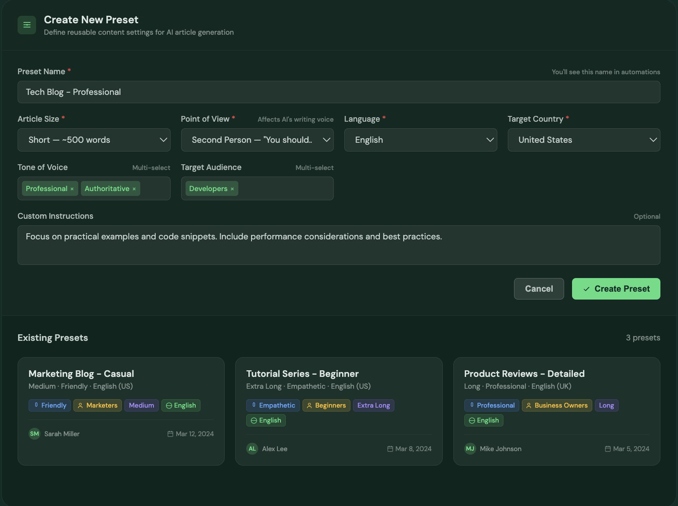Remove the Professional tone tag

click(x=72, y=189)
